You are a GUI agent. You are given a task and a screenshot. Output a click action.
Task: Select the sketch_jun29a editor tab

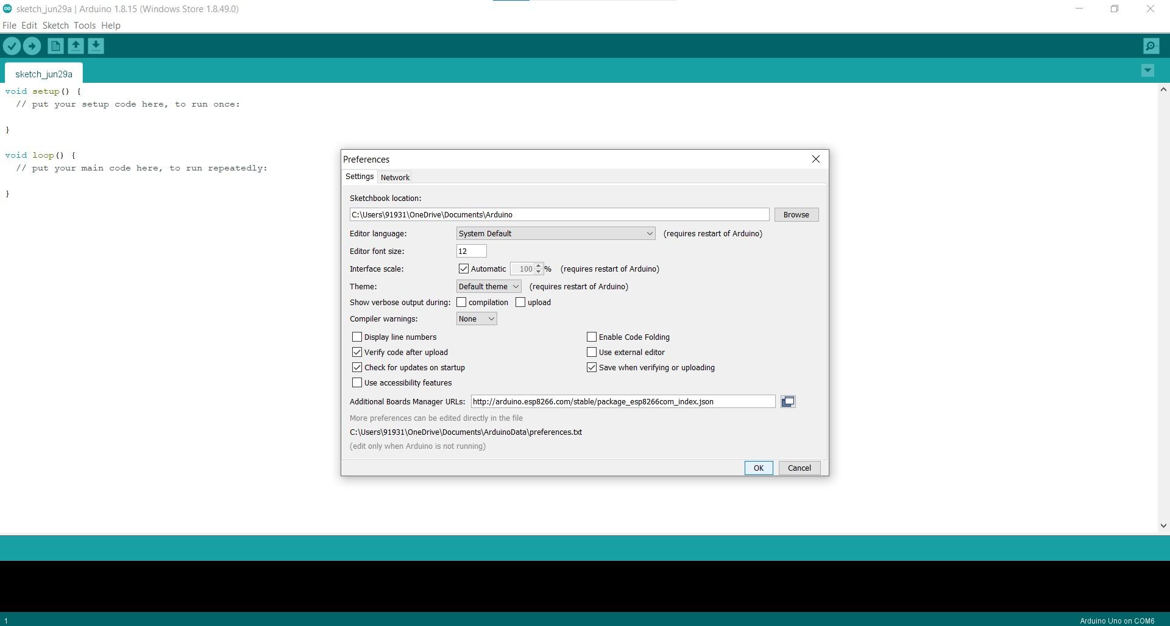pyautogui.click(x=44, y=74)
